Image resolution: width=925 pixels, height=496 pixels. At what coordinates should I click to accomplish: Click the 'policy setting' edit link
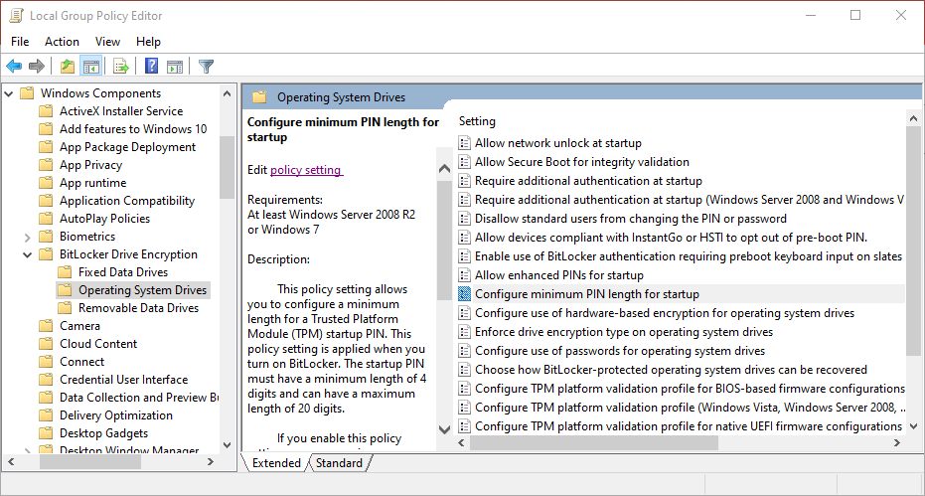pos(305,170)
